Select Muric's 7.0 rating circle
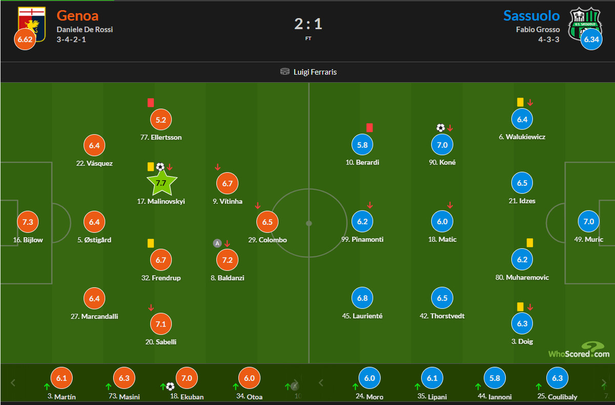The image size is (615, 405). (588, 222)
